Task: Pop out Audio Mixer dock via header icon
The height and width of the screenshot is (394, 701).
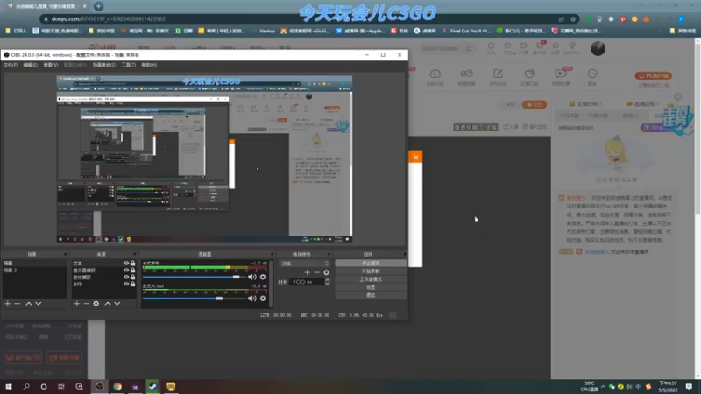Action: (272, 254)
